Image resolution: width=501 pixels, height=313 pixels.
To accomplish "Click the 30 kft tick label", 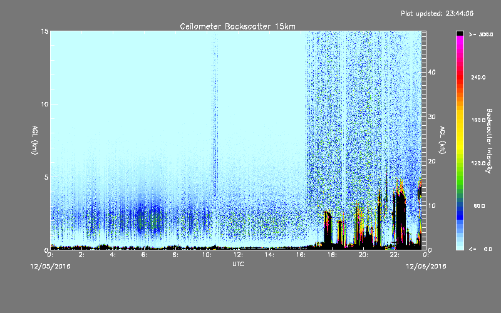I will (x=431, y=116).
